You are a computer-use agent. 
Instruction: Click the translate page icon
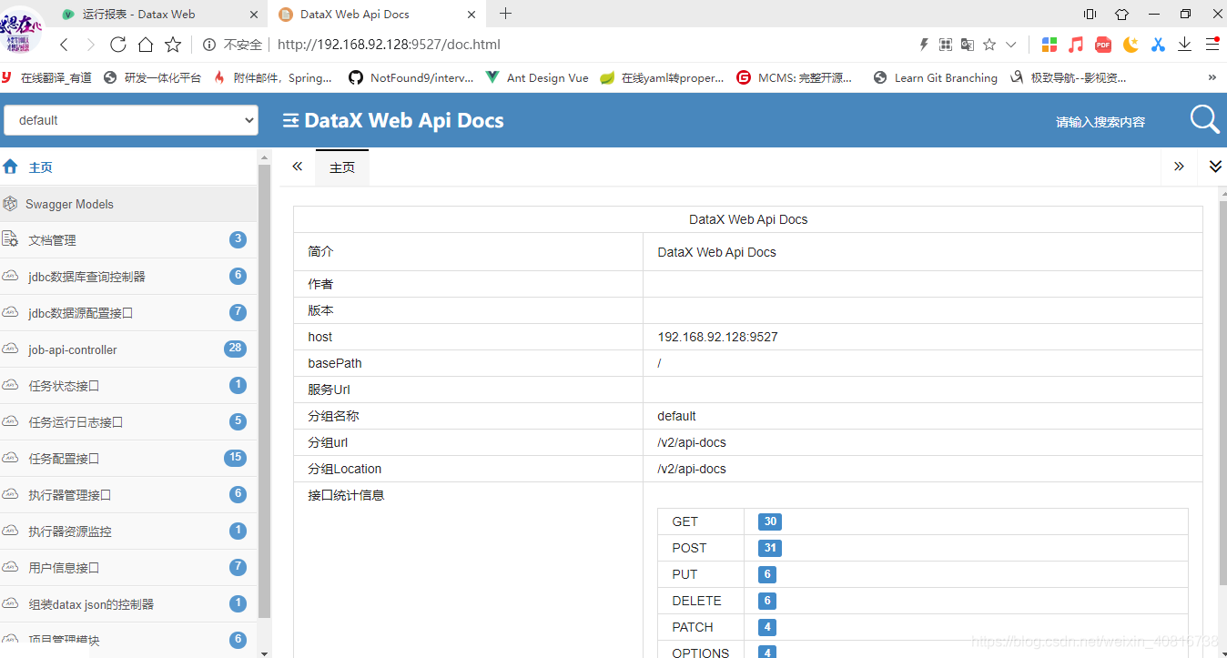(968, 45)
